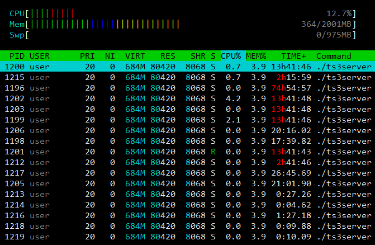Screen dimensions: 375x245
Task: Sort by the MEM% column header
Action: coord(256,56)
